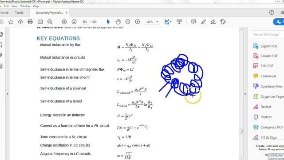Select the highlighter pen tool
Screen dimensions: 284x160
[203, 22]
